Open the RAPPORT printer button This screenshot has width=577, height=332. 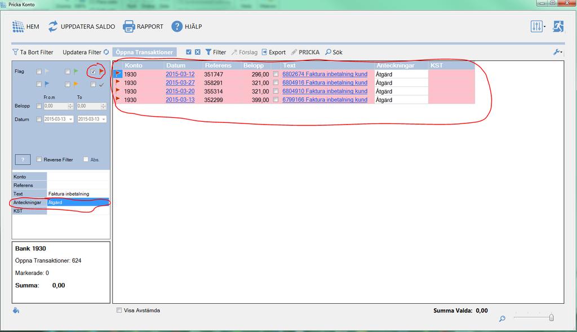143,26
